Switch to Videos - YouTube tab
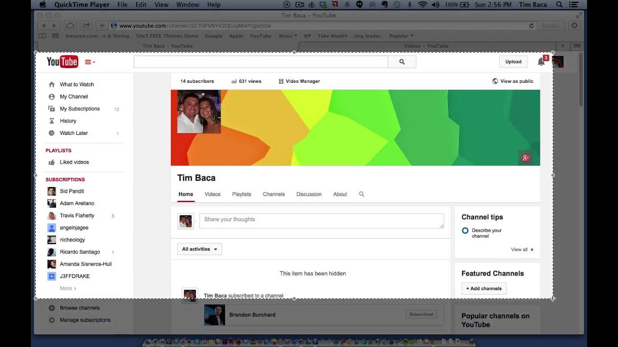Screen dimensions: 618x347 (x=426, y=46)
